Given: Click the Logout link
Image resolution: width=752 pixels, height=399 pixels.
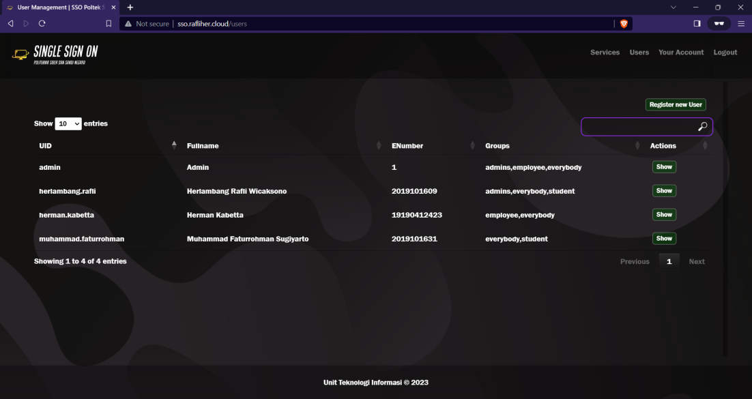Looking at the screenshot, I should coord(725,52).
